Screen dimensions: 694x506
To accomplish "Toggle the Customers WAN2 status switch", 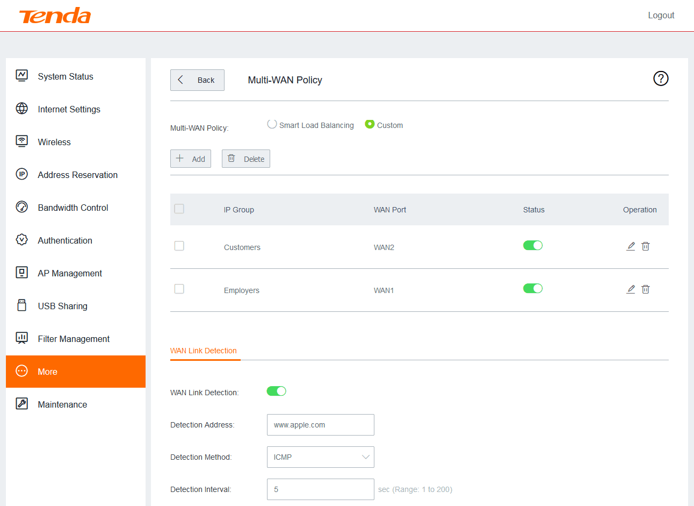I will pyautogui.click(x=533, y=245).
